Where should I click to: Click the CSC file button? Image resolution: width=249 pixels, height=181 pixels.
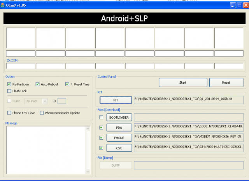(x=119, y=148)
